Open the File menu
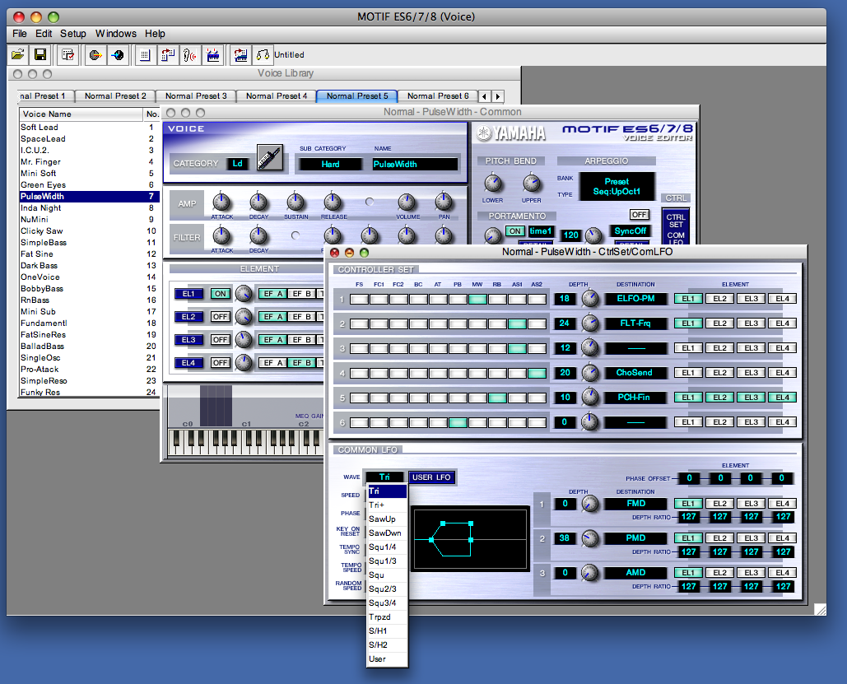 [20, 34]
